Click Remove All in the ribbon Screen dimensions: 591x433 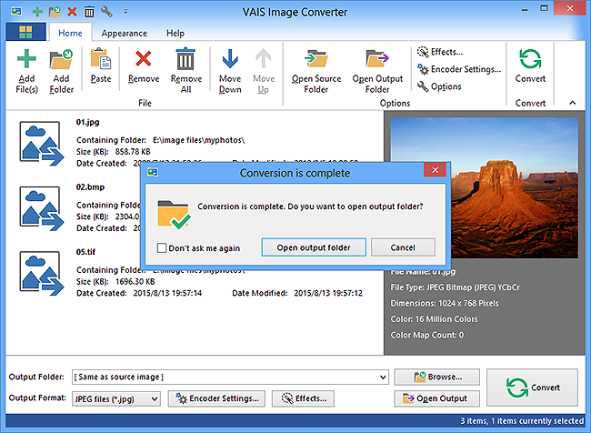(x=185, y=70)
